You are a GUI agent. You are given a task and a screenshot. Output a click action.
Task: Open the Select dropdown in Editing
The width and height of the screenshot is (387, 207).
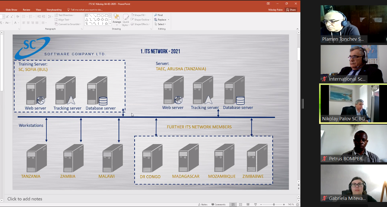160,24
